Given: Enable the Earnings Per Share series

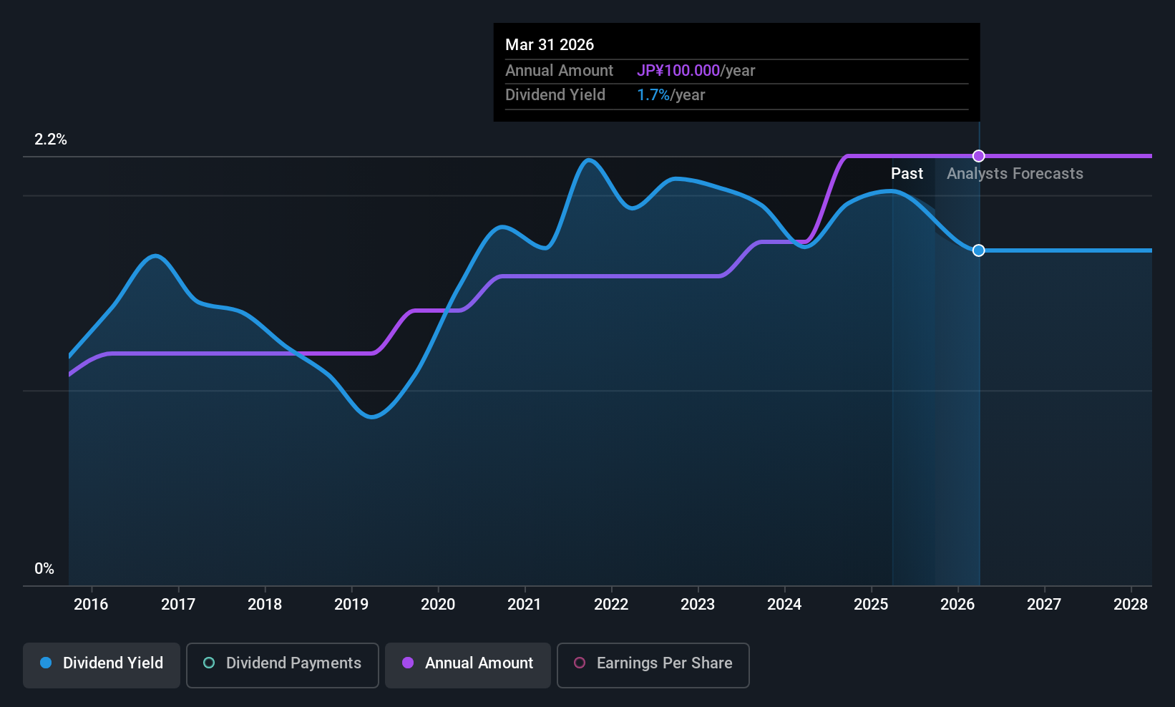Looking at the screenshot, I should click(x=653, y=665).
